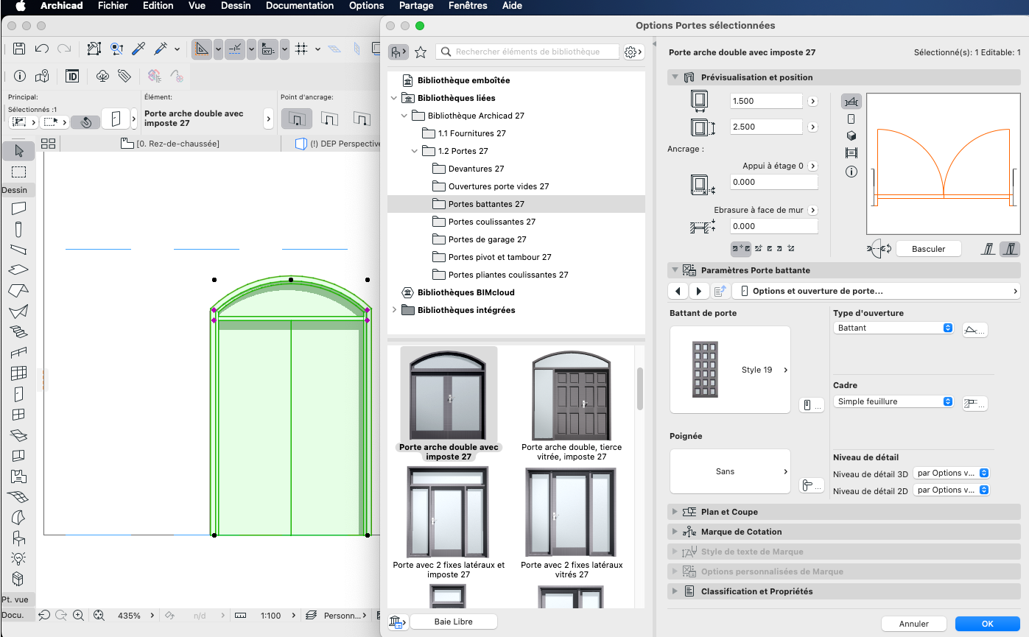The height and width of the screenshot is (637, 1029).
Task: Click the Annuler button
Action: point(913,624)
